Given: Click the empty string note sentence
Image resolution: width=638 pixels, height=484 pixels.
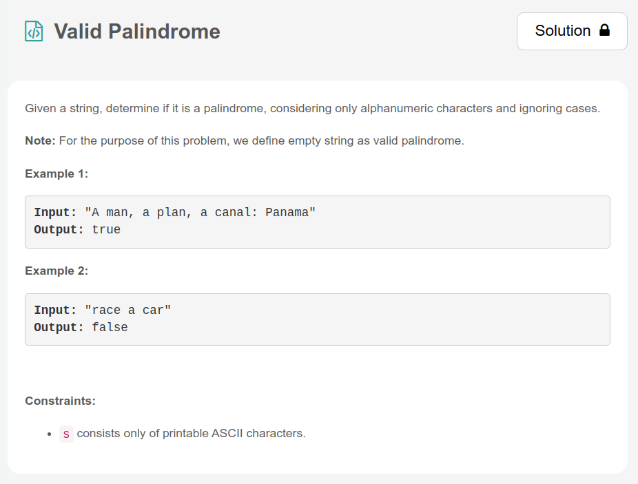Looking at the screenshot, I should tap(262, 141).
